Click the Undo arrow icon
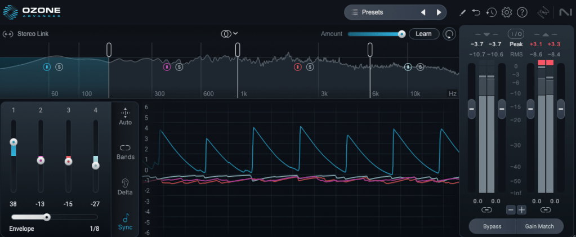Screen dimensions: 576x237 [x=476, y=12]
